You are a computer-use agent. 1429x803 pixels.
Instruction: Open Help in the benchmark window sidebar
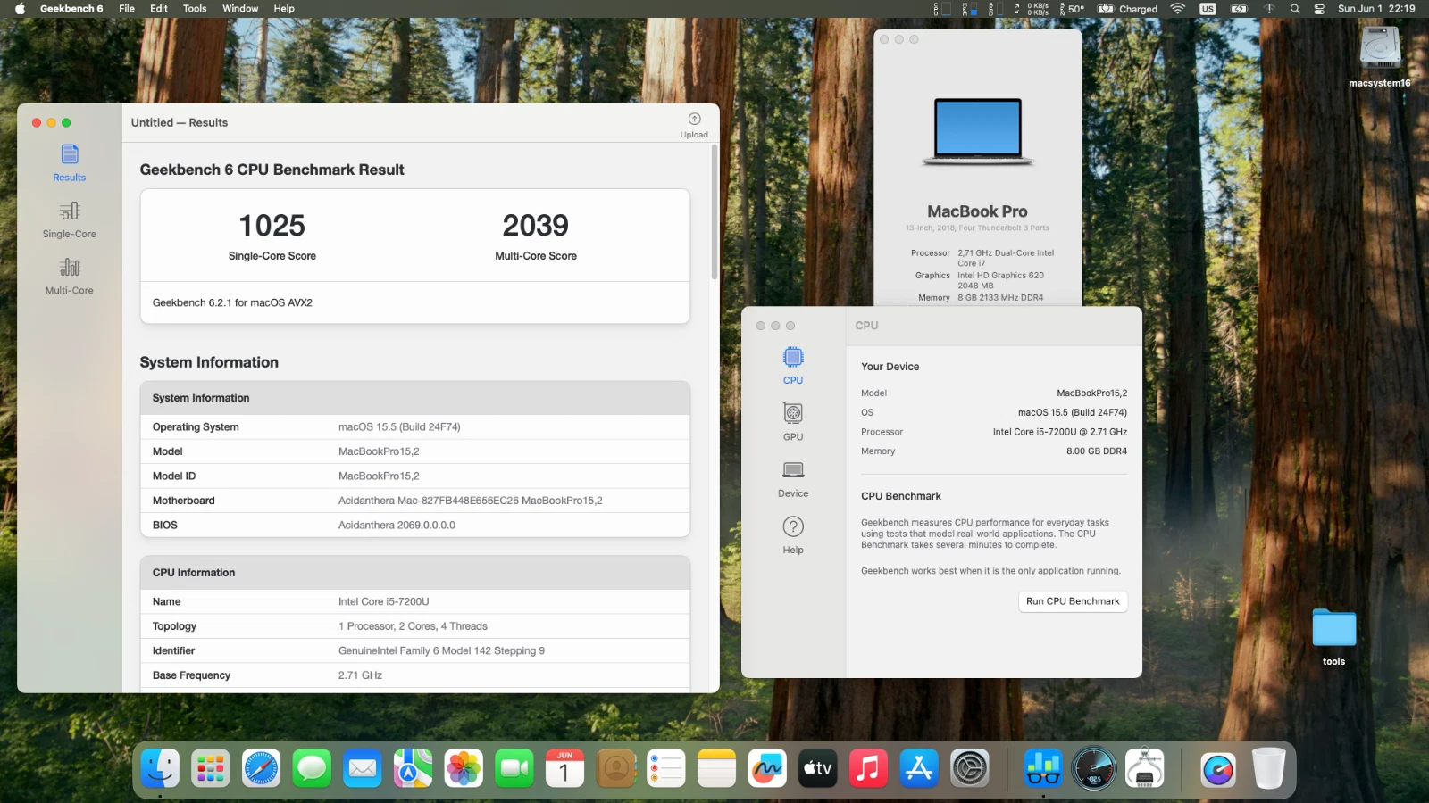tap(793, 535)
